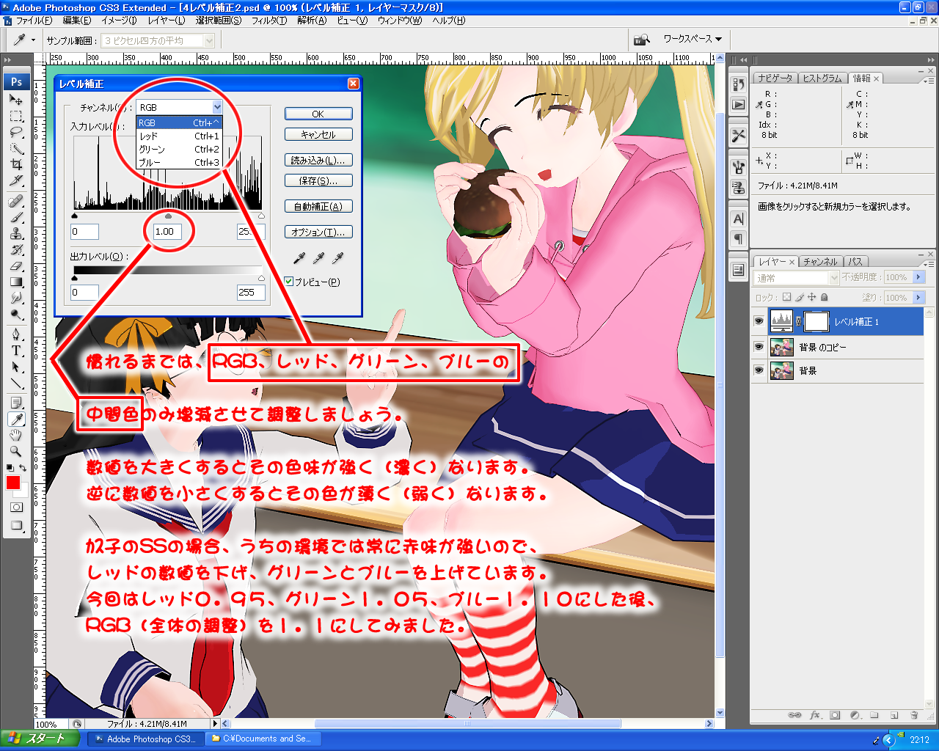Hide the 背景 のコピー layer

[x=759, y=347]
